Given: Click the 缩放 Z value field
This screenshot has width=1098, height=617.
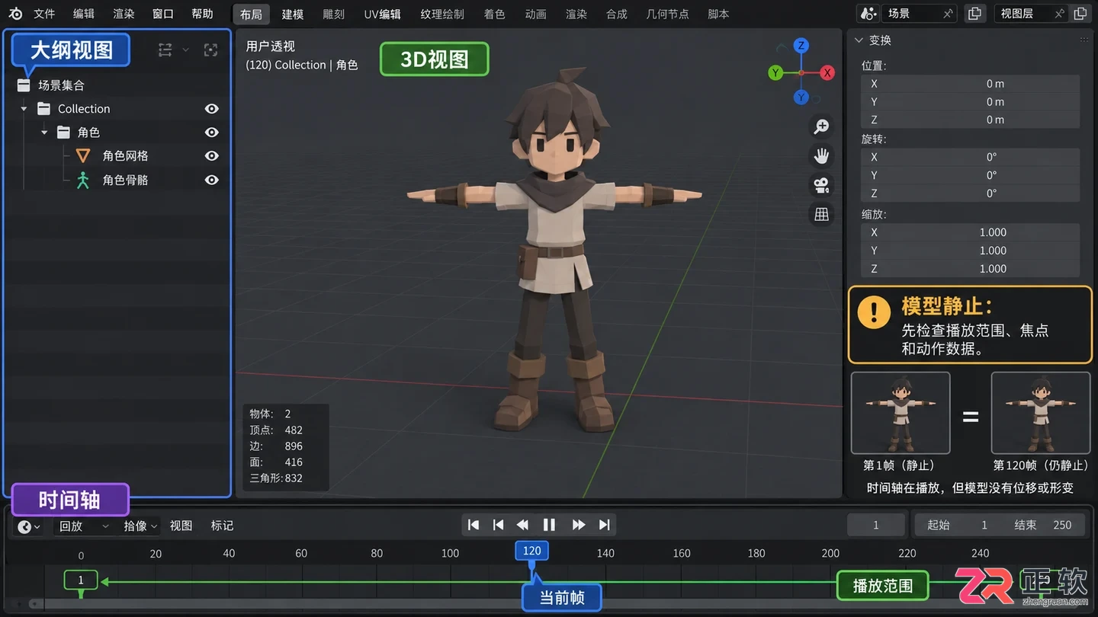Looking at the screenshot, I should coord(970,268).
